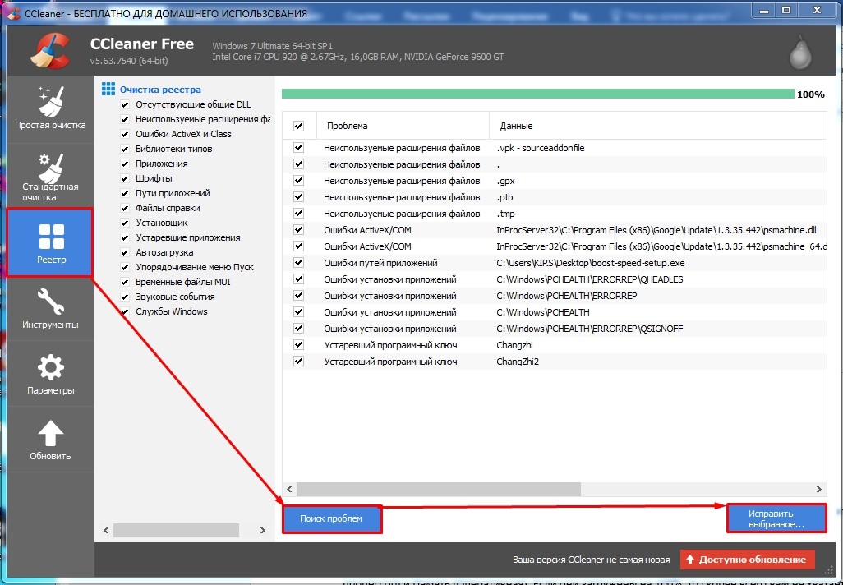Toggle Установщик checkbox
This screenshot has width=843, height=585.
[x=125, y=223]
